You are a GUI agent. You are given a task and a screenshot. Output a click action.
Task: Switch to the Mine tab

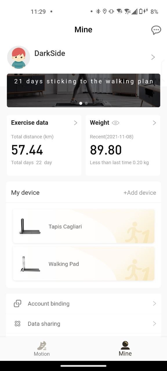(x=125, y=349)
